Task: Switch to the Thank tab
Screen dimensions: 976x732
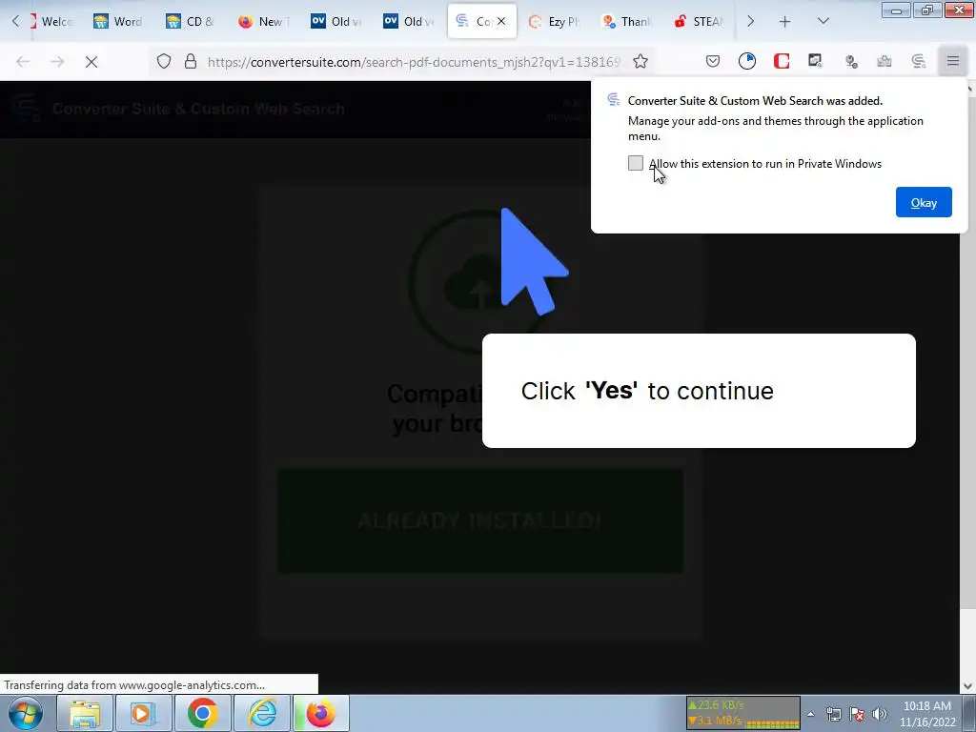Action: click(x=627, y=21)
